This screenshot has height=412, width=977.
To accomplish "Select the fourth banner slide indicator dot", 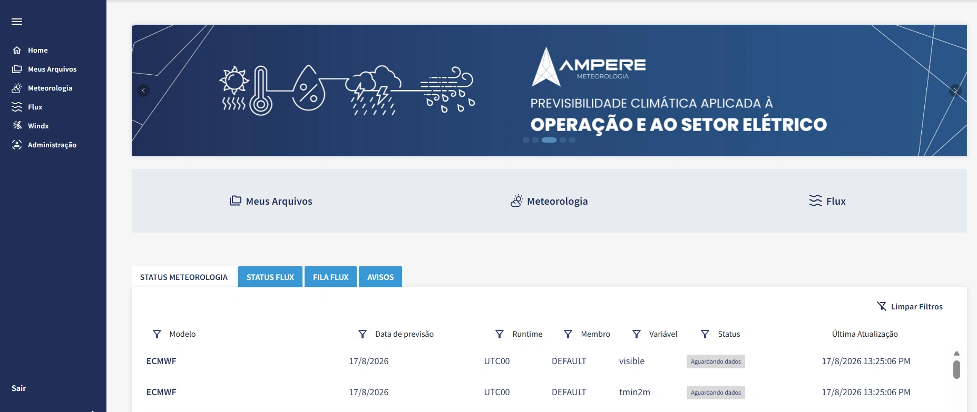I will (x=563, y=140).
